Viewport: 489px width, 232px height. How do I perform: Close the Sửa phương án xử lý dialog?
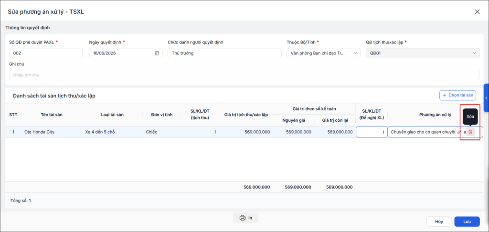477,12
